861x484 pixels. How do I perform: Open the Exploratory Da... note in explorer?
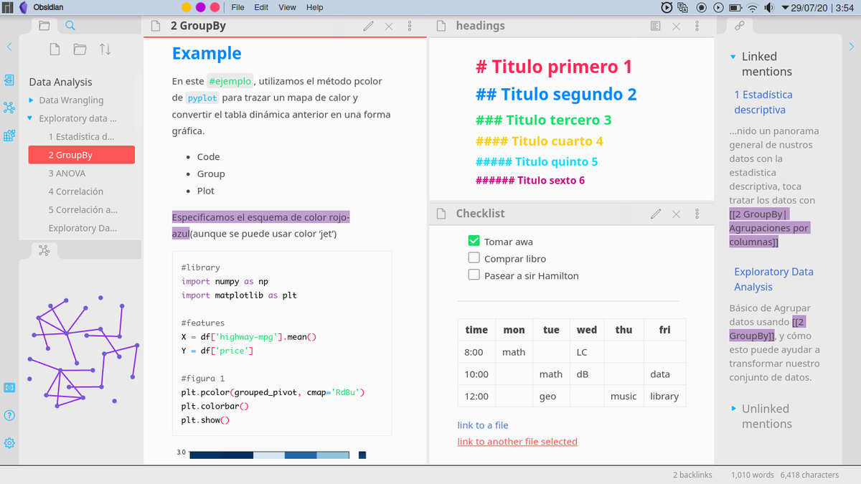tap(81, 228)
